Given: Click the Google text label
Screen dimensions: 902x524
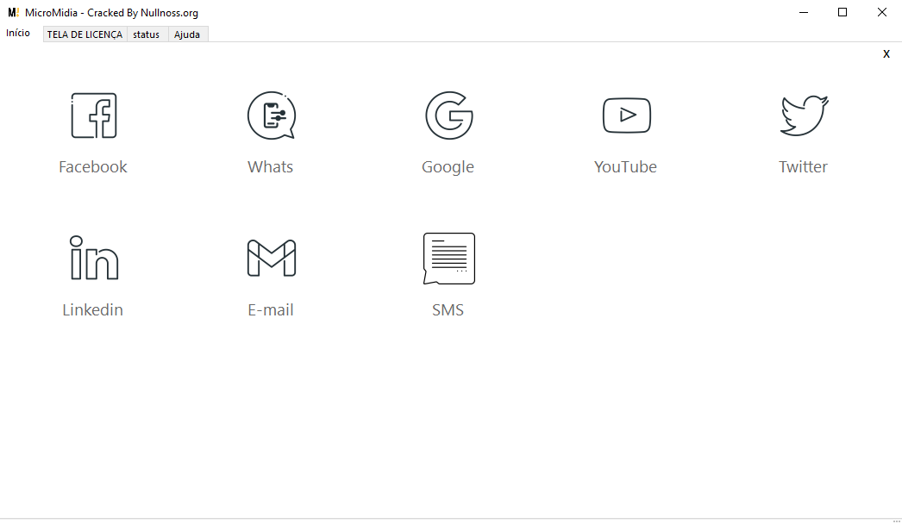Looking at the screenshot, I should tap(448, 167).
